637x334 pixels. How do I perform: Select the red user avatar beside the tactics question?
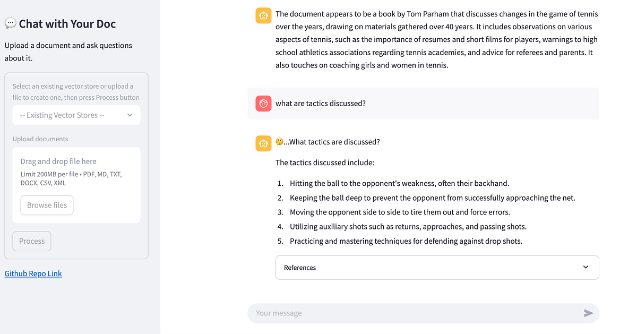click(263, 103)
